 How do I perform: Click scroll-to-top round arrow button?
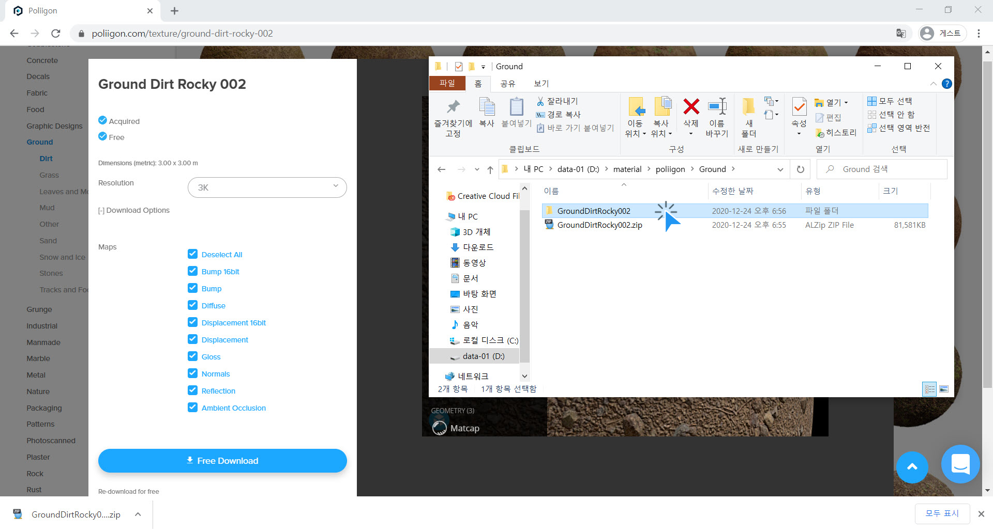click(912, 466)
